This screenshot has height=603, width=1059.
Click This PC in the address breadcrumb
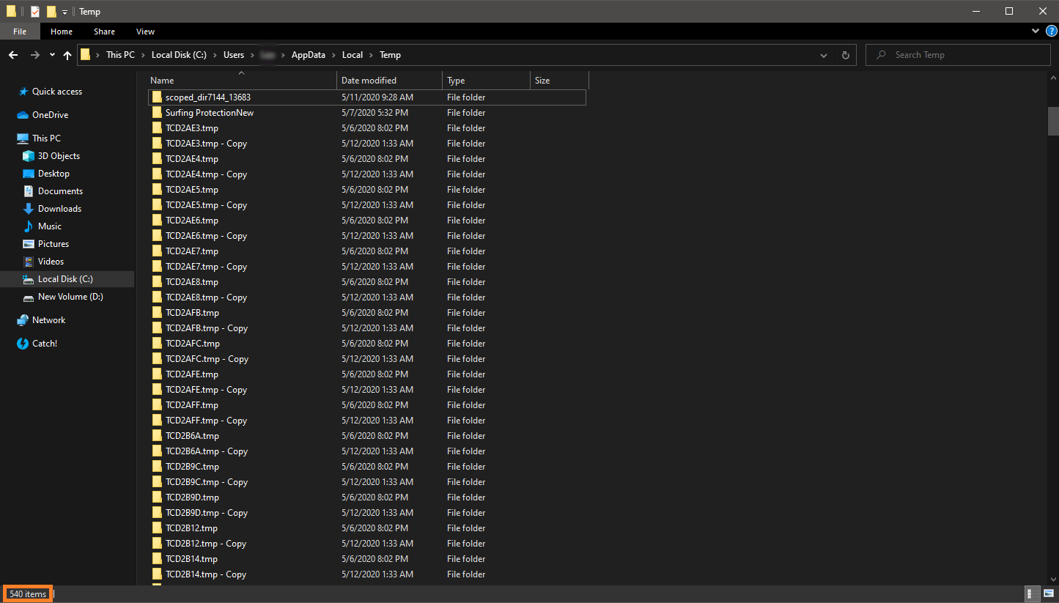click(x=120, y=55)
